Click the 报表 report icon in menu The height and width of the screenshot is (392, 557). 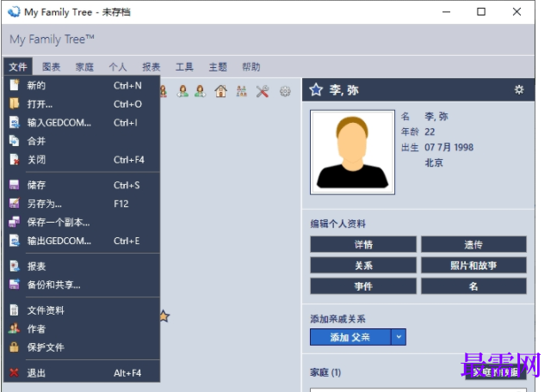coord(15,266)
